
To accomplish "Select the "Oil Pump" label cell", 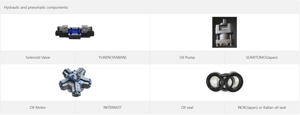I will [187, 57].
